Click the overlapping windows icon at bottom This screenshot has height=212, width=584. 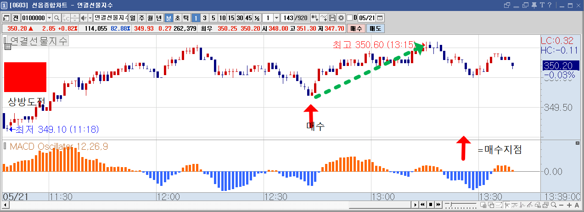point(491,205)
